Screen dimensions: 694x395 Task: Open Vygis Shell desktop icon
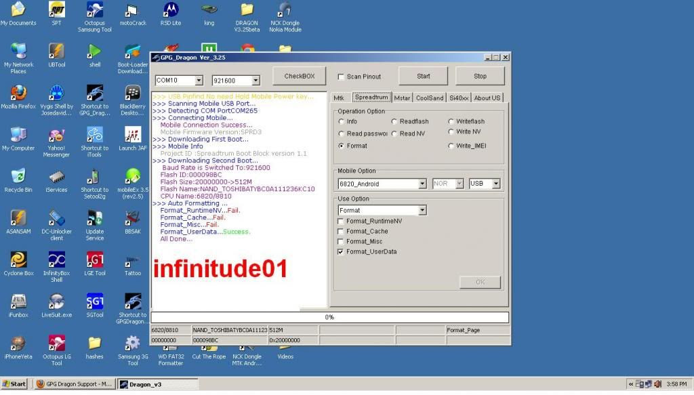click(57, 100)
